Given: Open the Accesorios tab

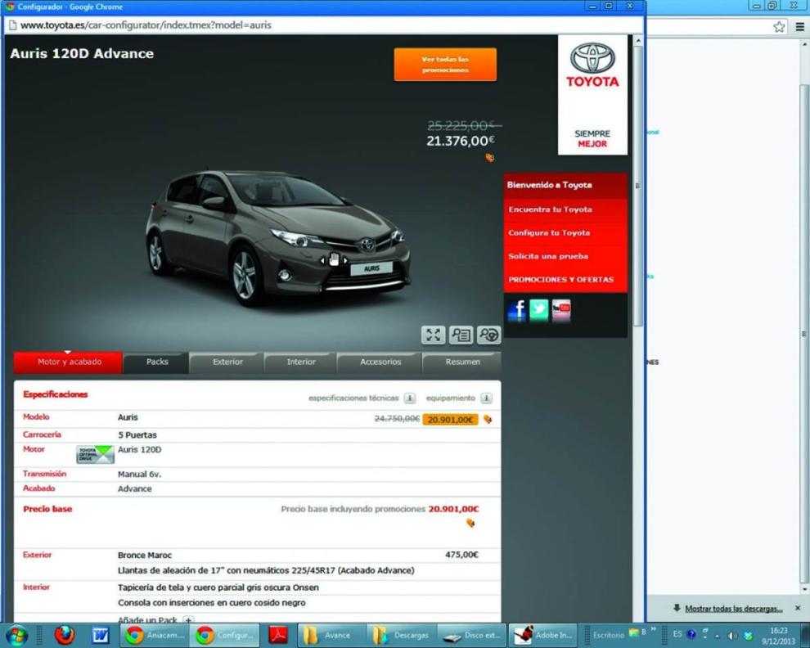Looking at the screenshot, I should click(x=380, y=362).
